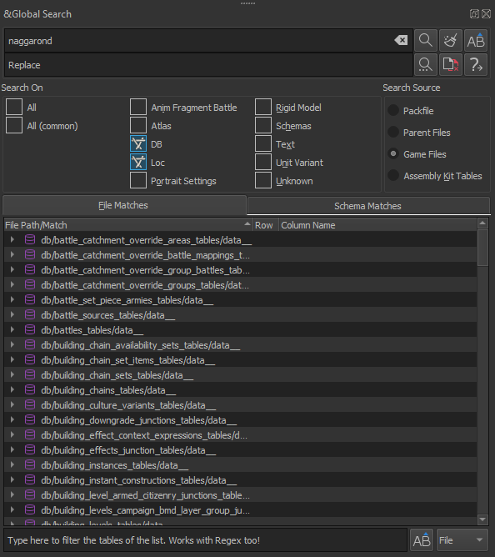The image size is (495, 557).
Task: Expand db/battles_tables/data__ tree entry
Action: 12,329
